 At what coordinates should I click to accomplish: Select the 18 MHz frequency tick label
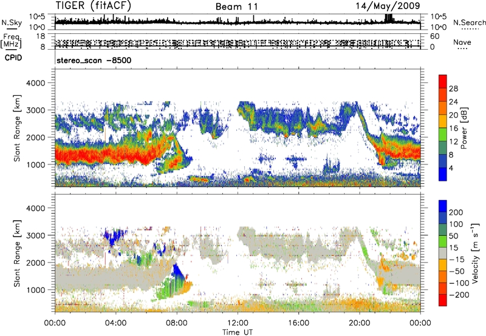41,36
